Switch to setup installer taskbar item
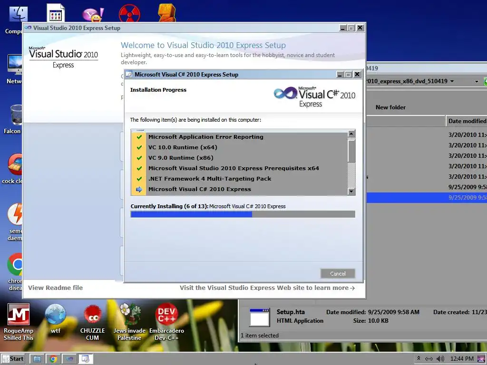 pyautogui.click(x=86, y=359)
